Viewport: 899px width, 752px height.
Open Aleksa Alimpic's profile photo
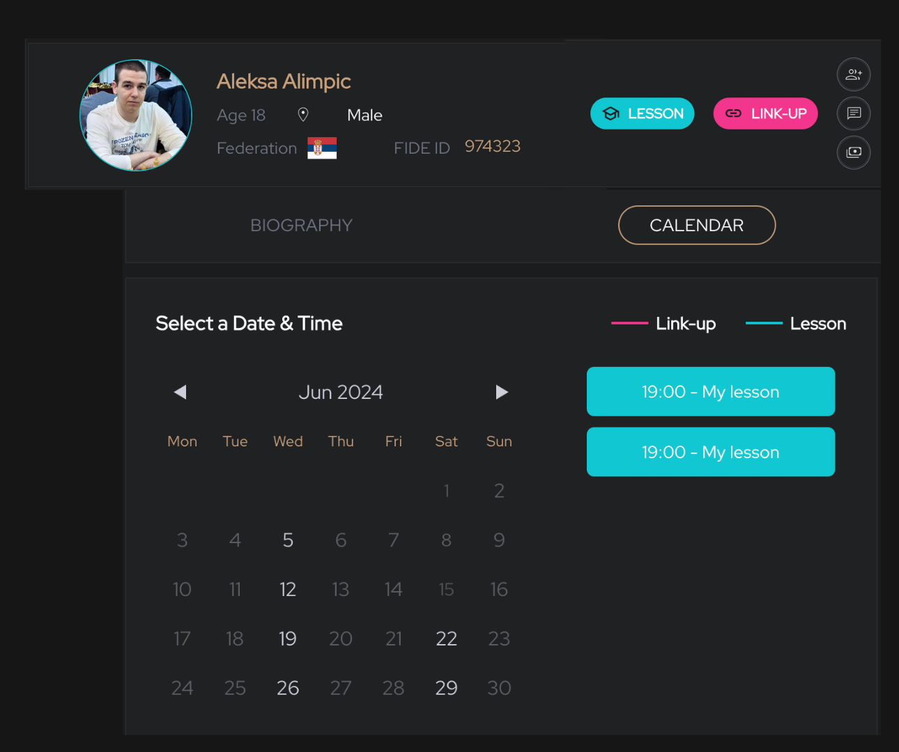click(136, 116)
